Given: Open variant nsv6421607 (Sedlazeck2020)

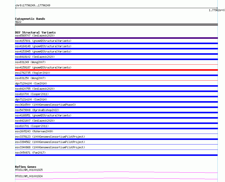Looking at the screenshot, I should pyautogui.click(x=35, y=121).
